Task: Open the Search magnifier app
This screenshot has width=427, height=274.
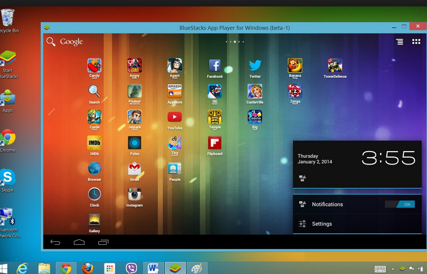Action: coord(94,91)
